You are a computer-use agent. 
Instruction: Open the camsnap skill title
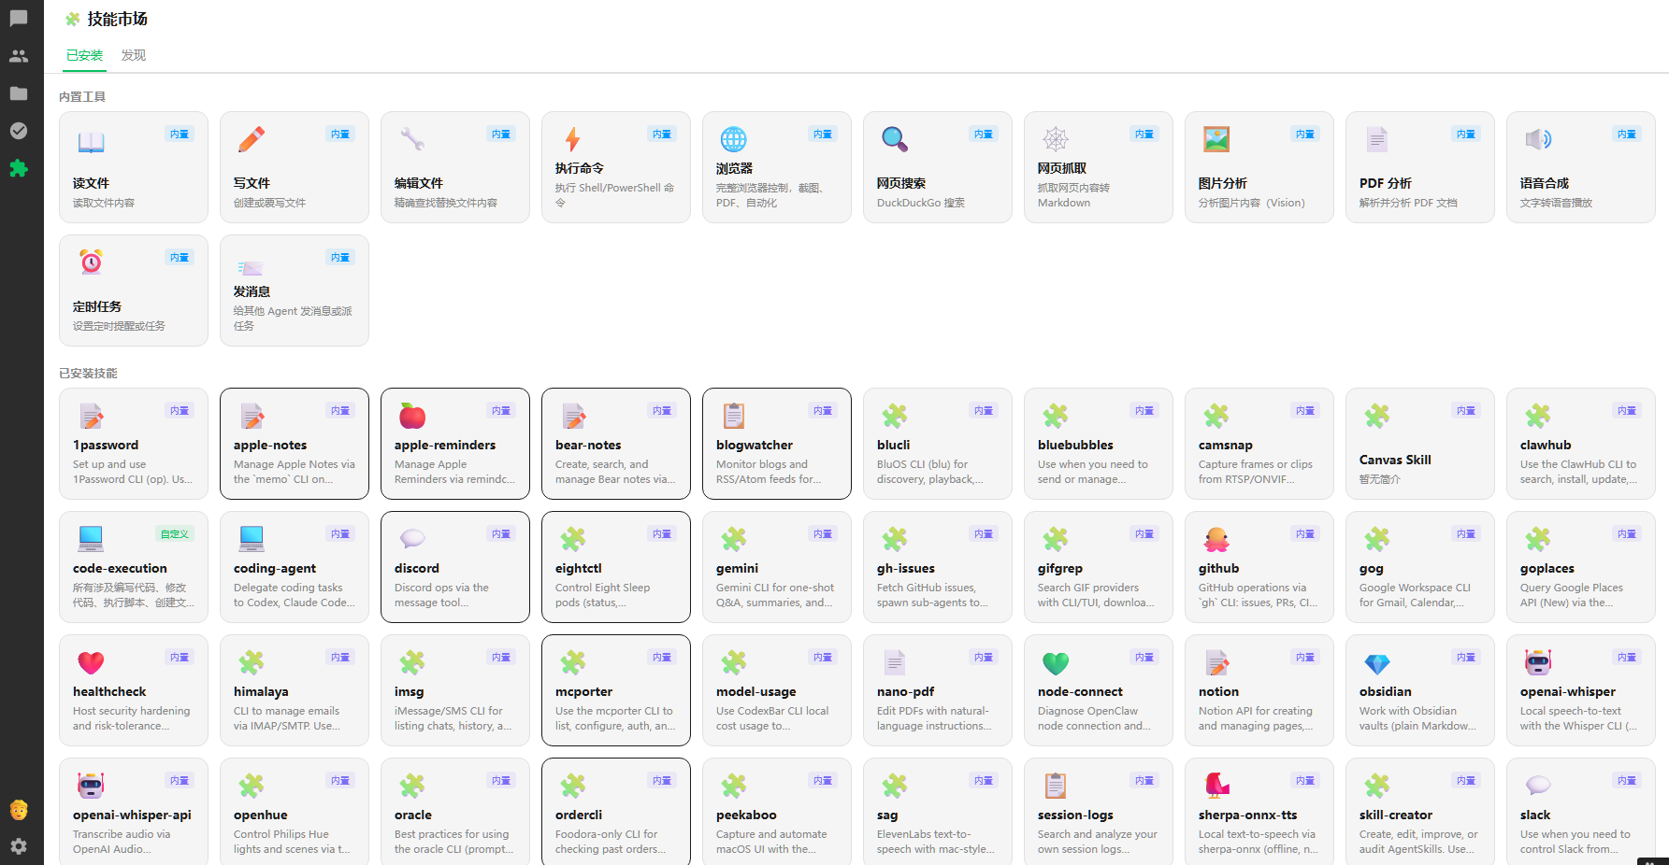click(x=1226, y=446)
